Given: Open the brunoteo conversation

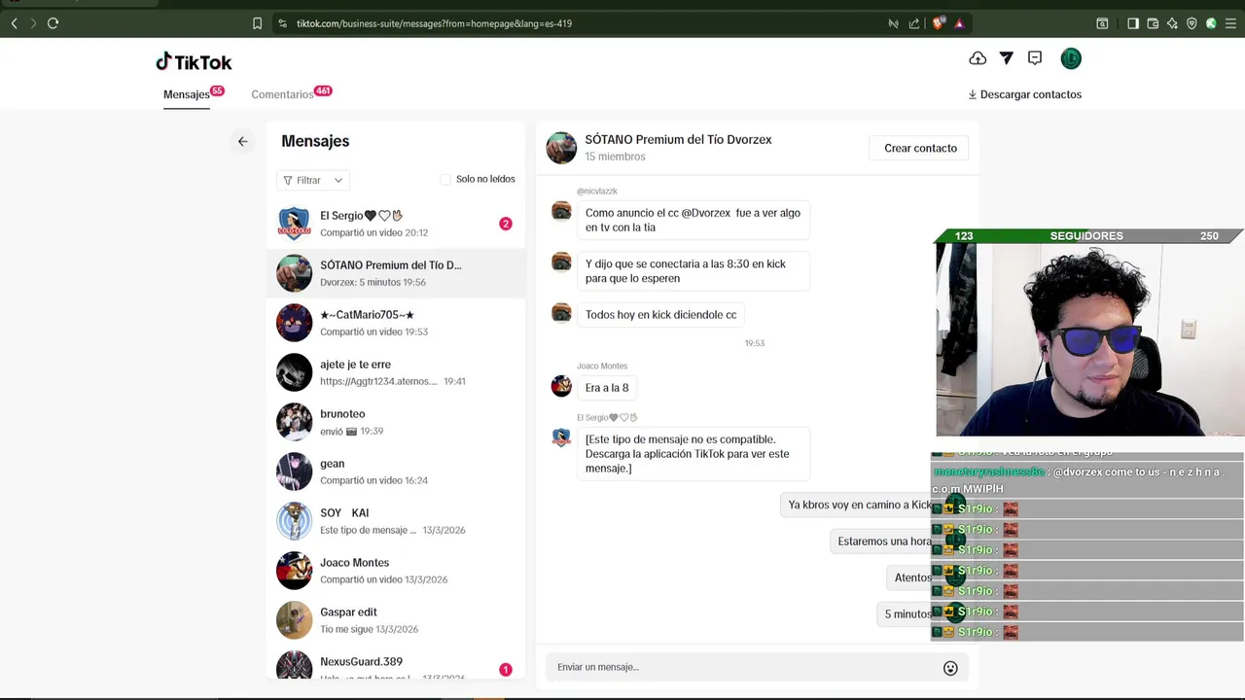Looking at the screenshot, I should pyautogui.click(x=396, y=422).
